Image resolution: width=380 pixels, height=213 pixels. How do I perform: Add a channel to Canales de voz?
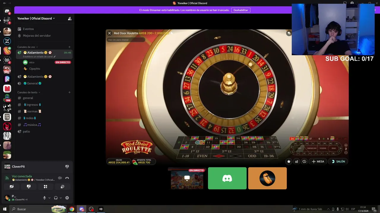(69, 47)
